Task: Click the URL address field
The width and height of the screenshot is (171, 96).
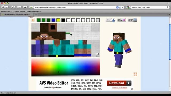Action: [x=75, y=7]
